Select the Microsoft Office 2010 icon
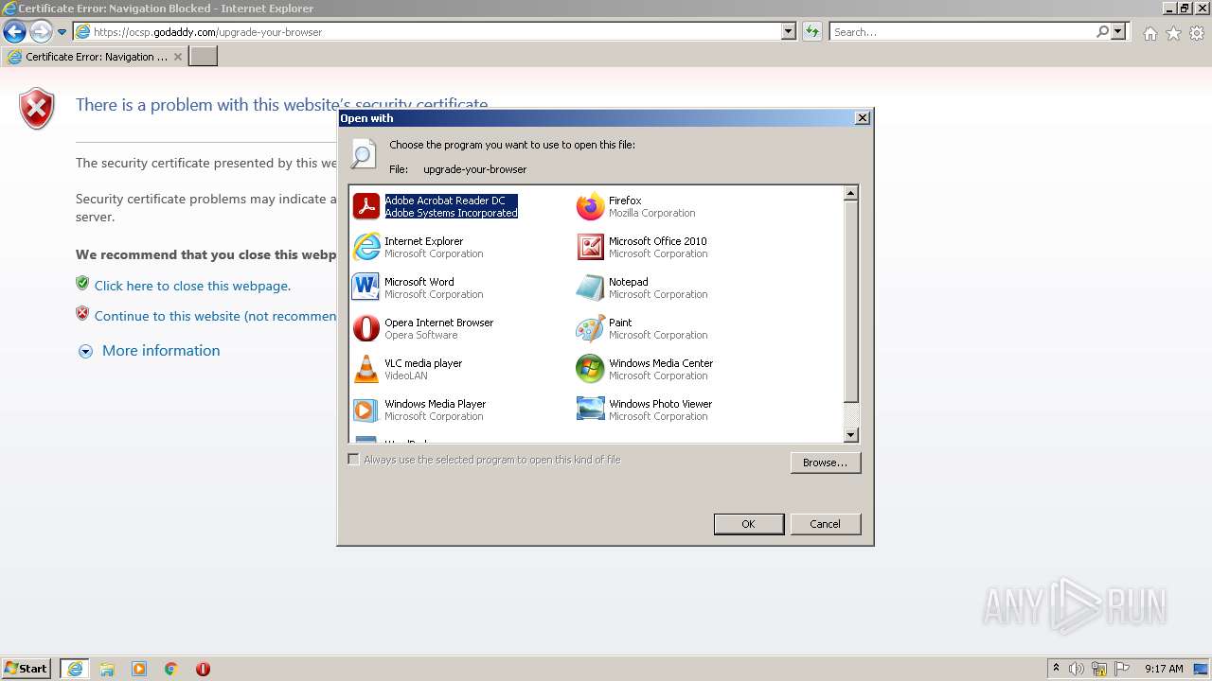1212x681 pixels. 591,247
